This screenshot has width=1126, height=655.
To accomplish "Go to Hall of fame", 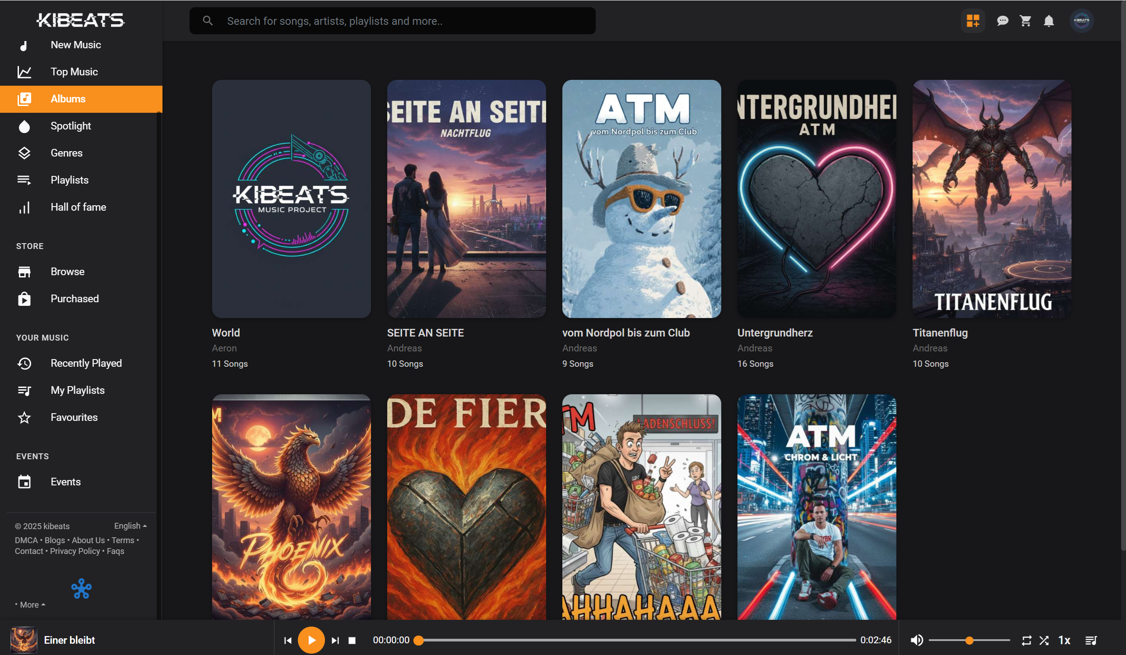I will coord(78,207).
